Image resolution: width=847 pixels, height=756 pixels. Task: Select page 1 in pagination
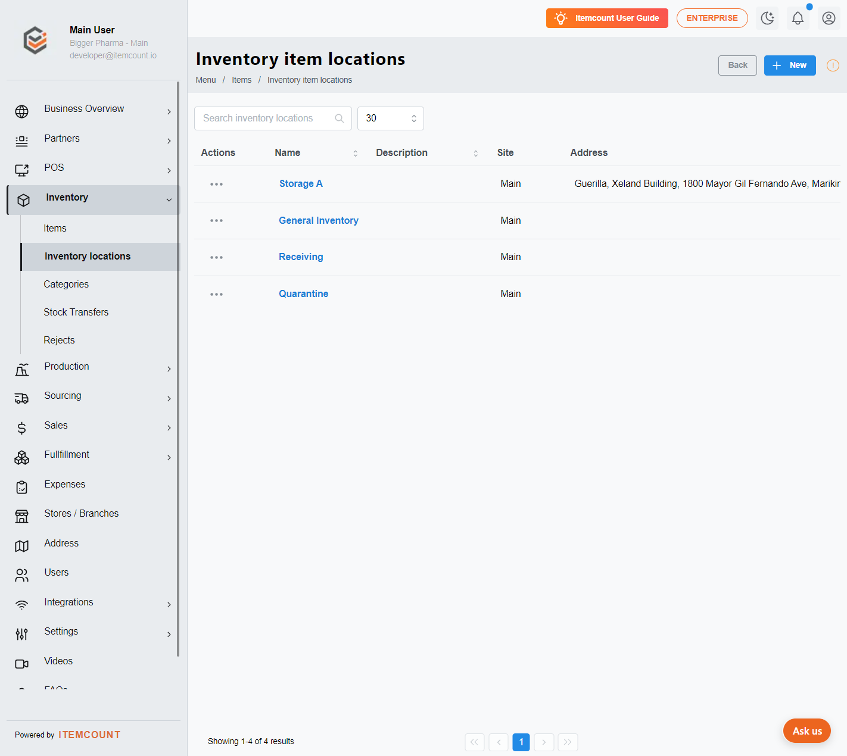click(x=521, y=742)
